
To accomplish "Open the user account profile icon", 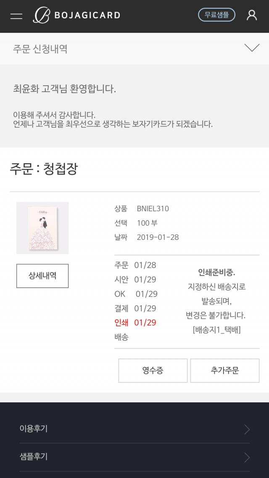I will click(252, 16).
